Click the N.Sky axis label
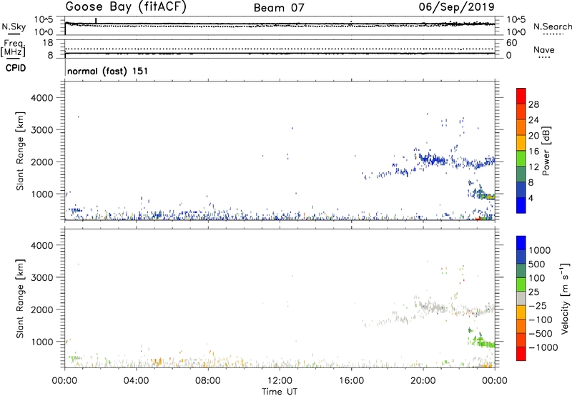Screen dimensions: 572x396 [x=14, y=26]
